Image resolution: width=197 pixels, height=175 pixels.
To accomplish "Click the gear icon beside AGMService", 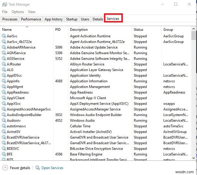I will pos(4,53).
